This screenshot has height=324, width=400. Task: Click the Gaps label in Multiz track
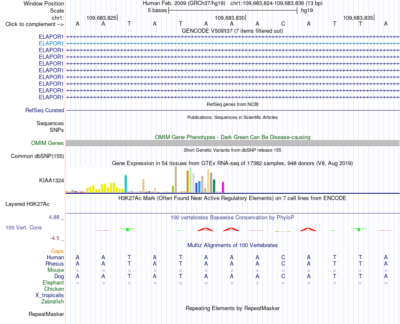coord(57,251)
